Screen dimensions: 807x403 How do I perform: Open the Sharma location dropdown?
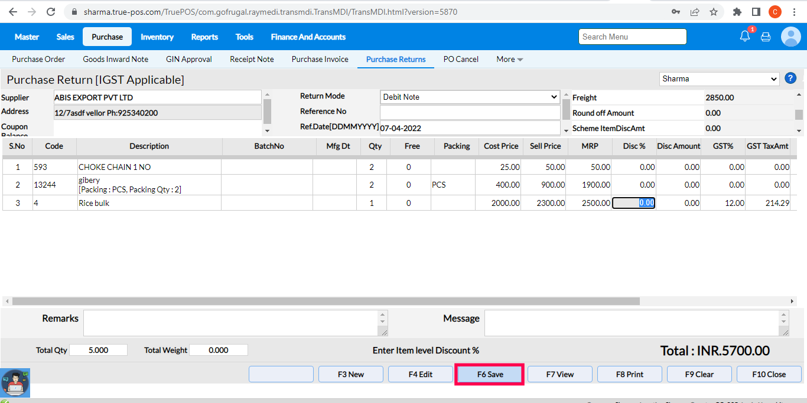(719, 78)
